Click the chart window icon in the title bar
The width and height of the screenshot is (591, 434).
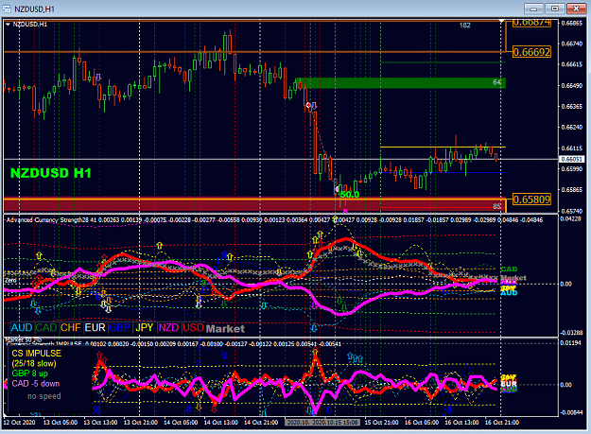coord(7,9)
